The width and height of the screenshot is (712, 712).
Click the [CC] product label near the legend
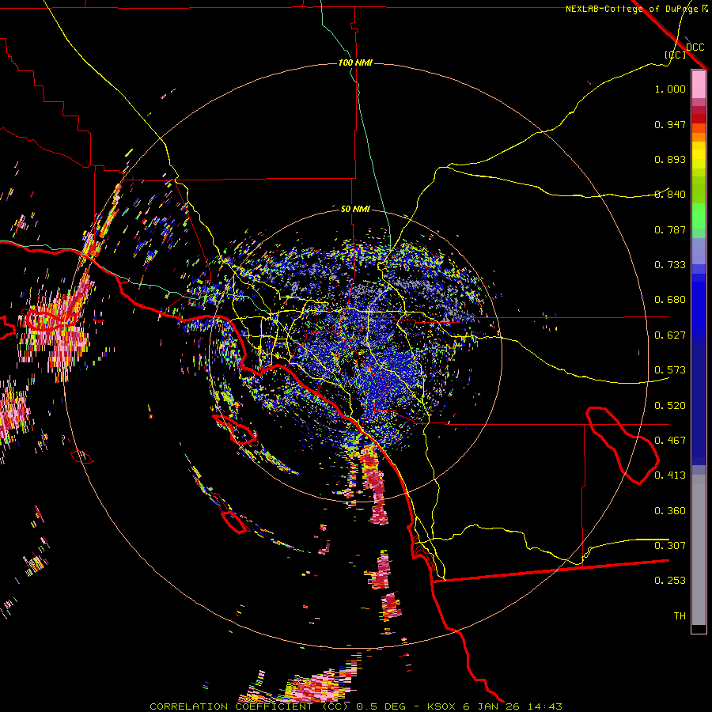[x=676, y=55]
